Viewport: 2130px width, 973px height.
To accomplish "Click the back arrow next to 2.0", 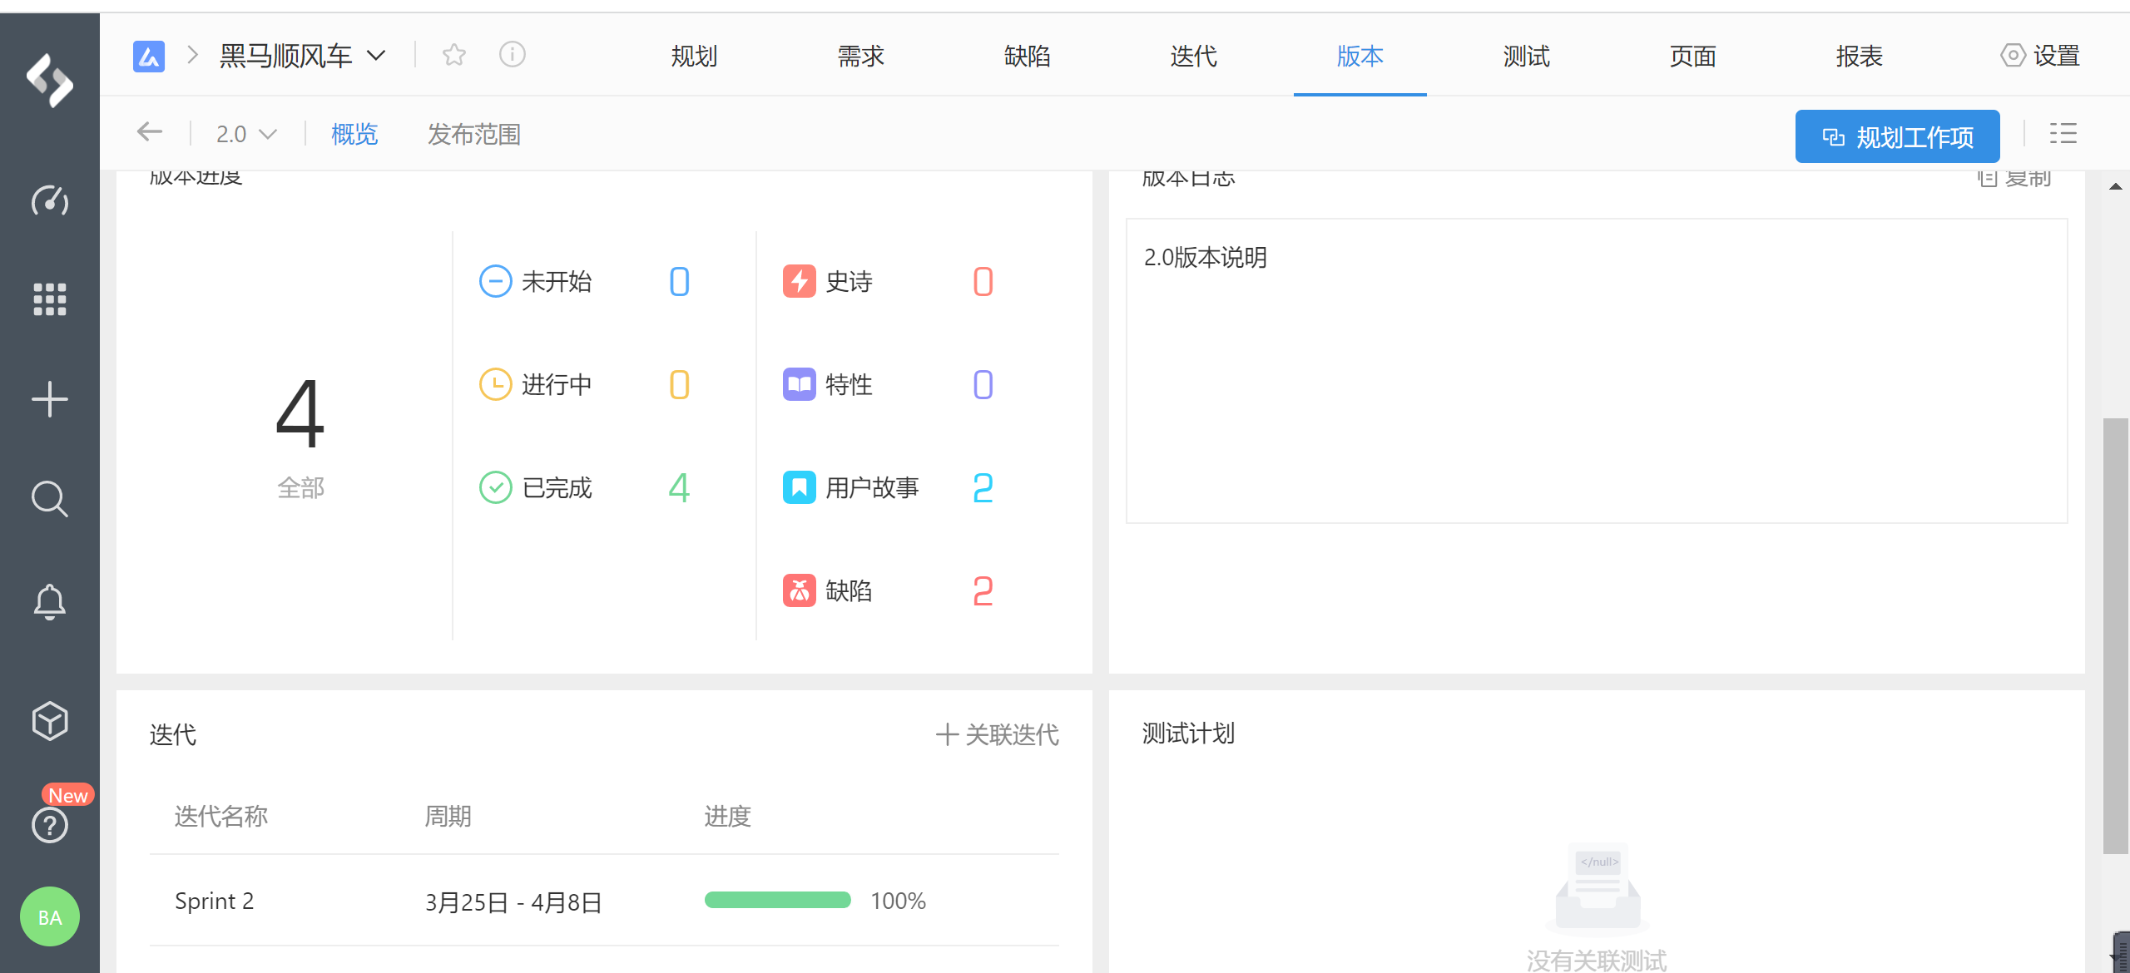I will [x=150, y=131].
